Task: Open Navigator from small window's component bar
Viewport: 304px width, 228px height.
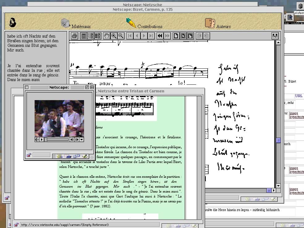Action: pos(59,156)
